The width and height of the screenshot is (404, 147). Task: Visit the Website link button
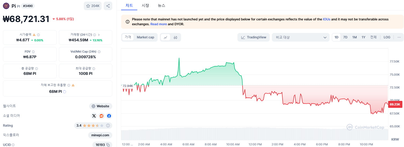(101, 106)
